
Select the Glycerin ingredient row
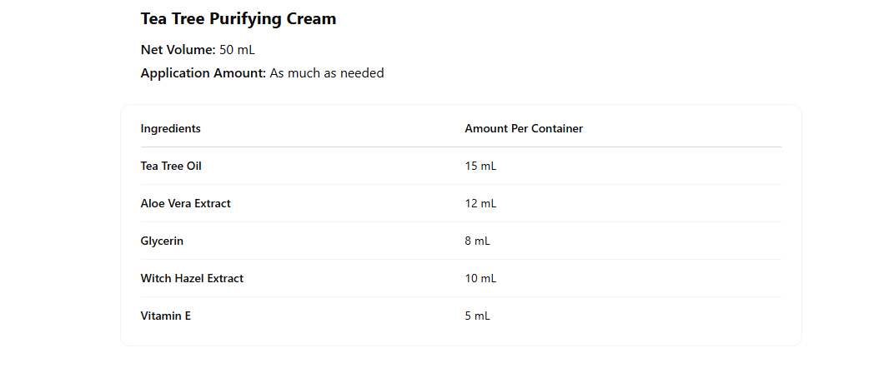coord(162,241)
